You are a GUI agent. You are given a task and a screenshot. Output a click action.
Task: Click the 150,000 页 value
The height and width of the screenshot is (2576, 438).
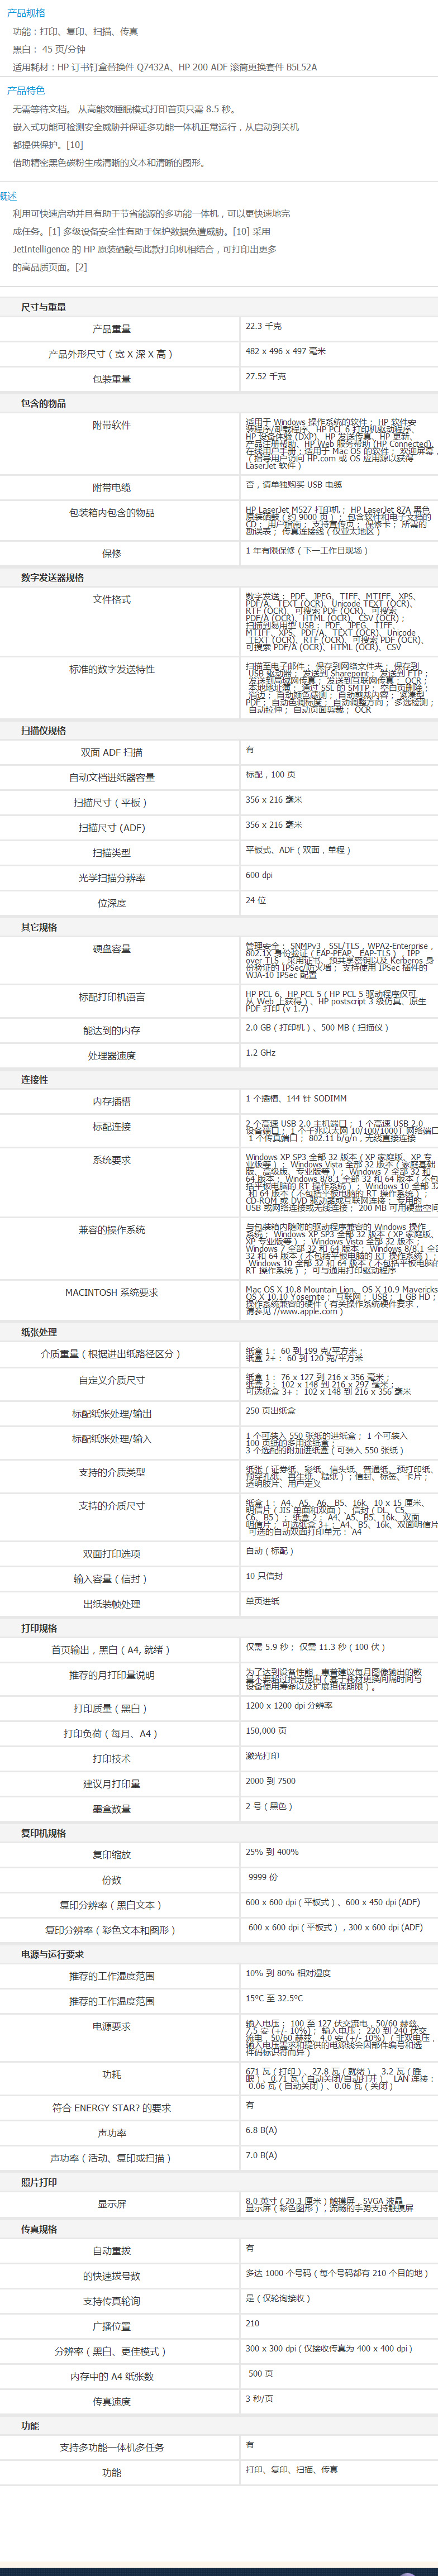(266, 1731)
